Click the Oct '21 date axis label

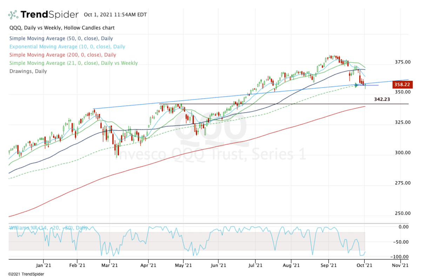click(x=365, y=265)
